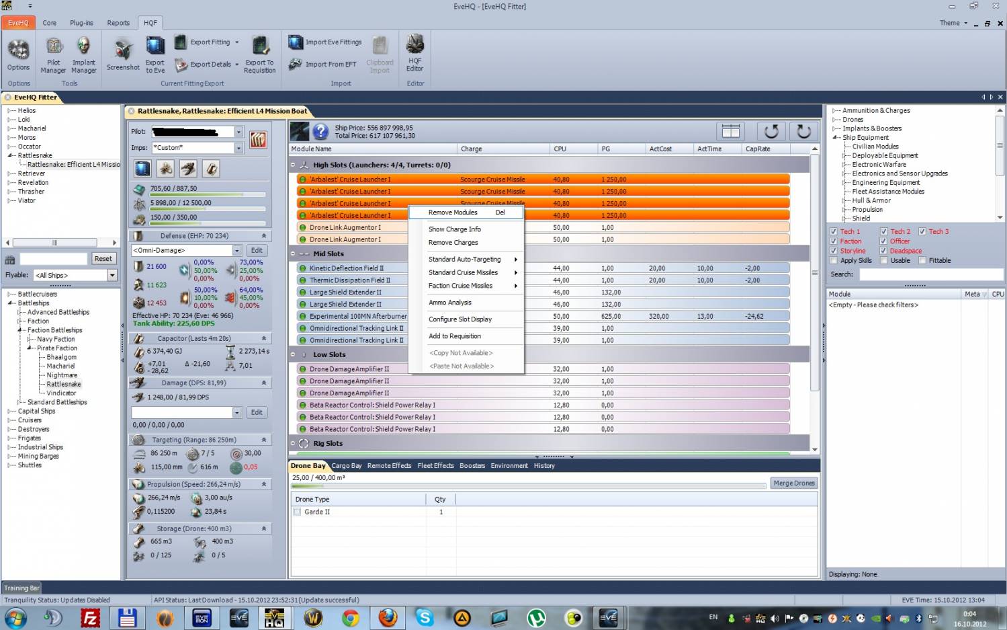Viewport: 1007px width, 630px height.
Task: Open the Export Fitting dropdown arrow
Action: tap(237, 42)
